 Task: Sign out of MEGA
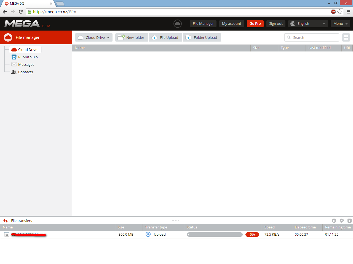[x=276, y=24]
